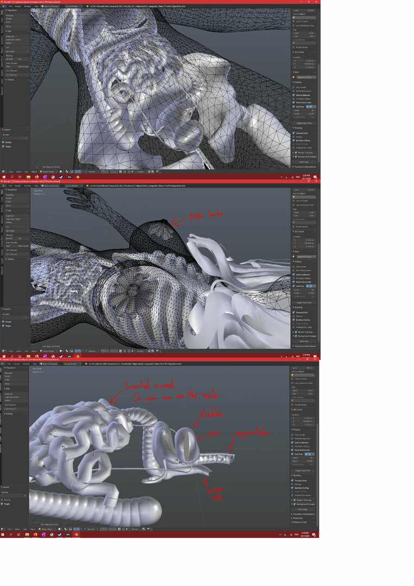Image resolution: width=414 pixels, height=586 pixels.
Task: Toggle Relationship Lines in the top screenshot
Action: tap(294, 103)
